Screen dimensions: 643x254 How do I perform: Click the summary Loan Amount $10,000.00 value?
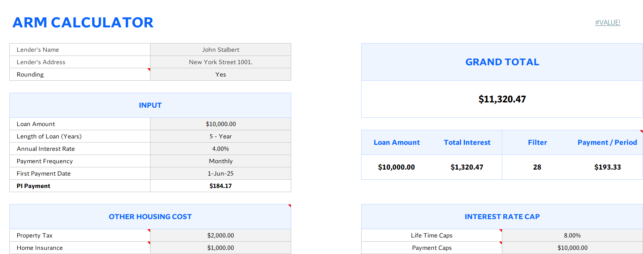point(397,167)
